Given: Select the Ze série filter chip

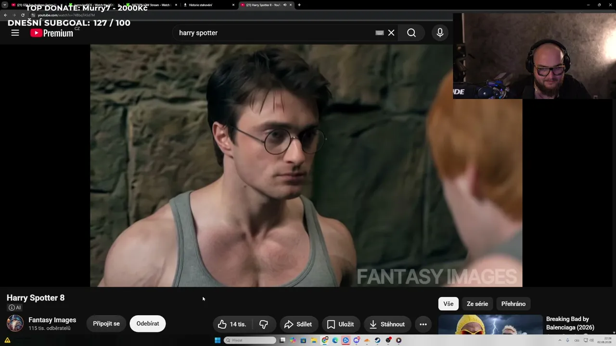Looking at the screenshot, I should coord(477,304).
